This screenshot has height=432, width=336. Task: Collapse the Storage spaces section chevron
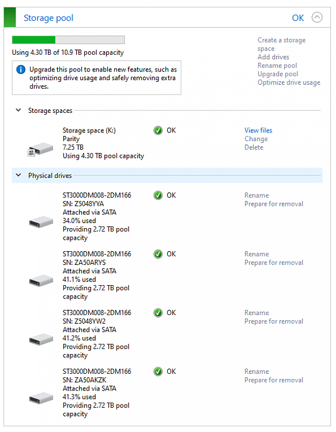(18, 110)
